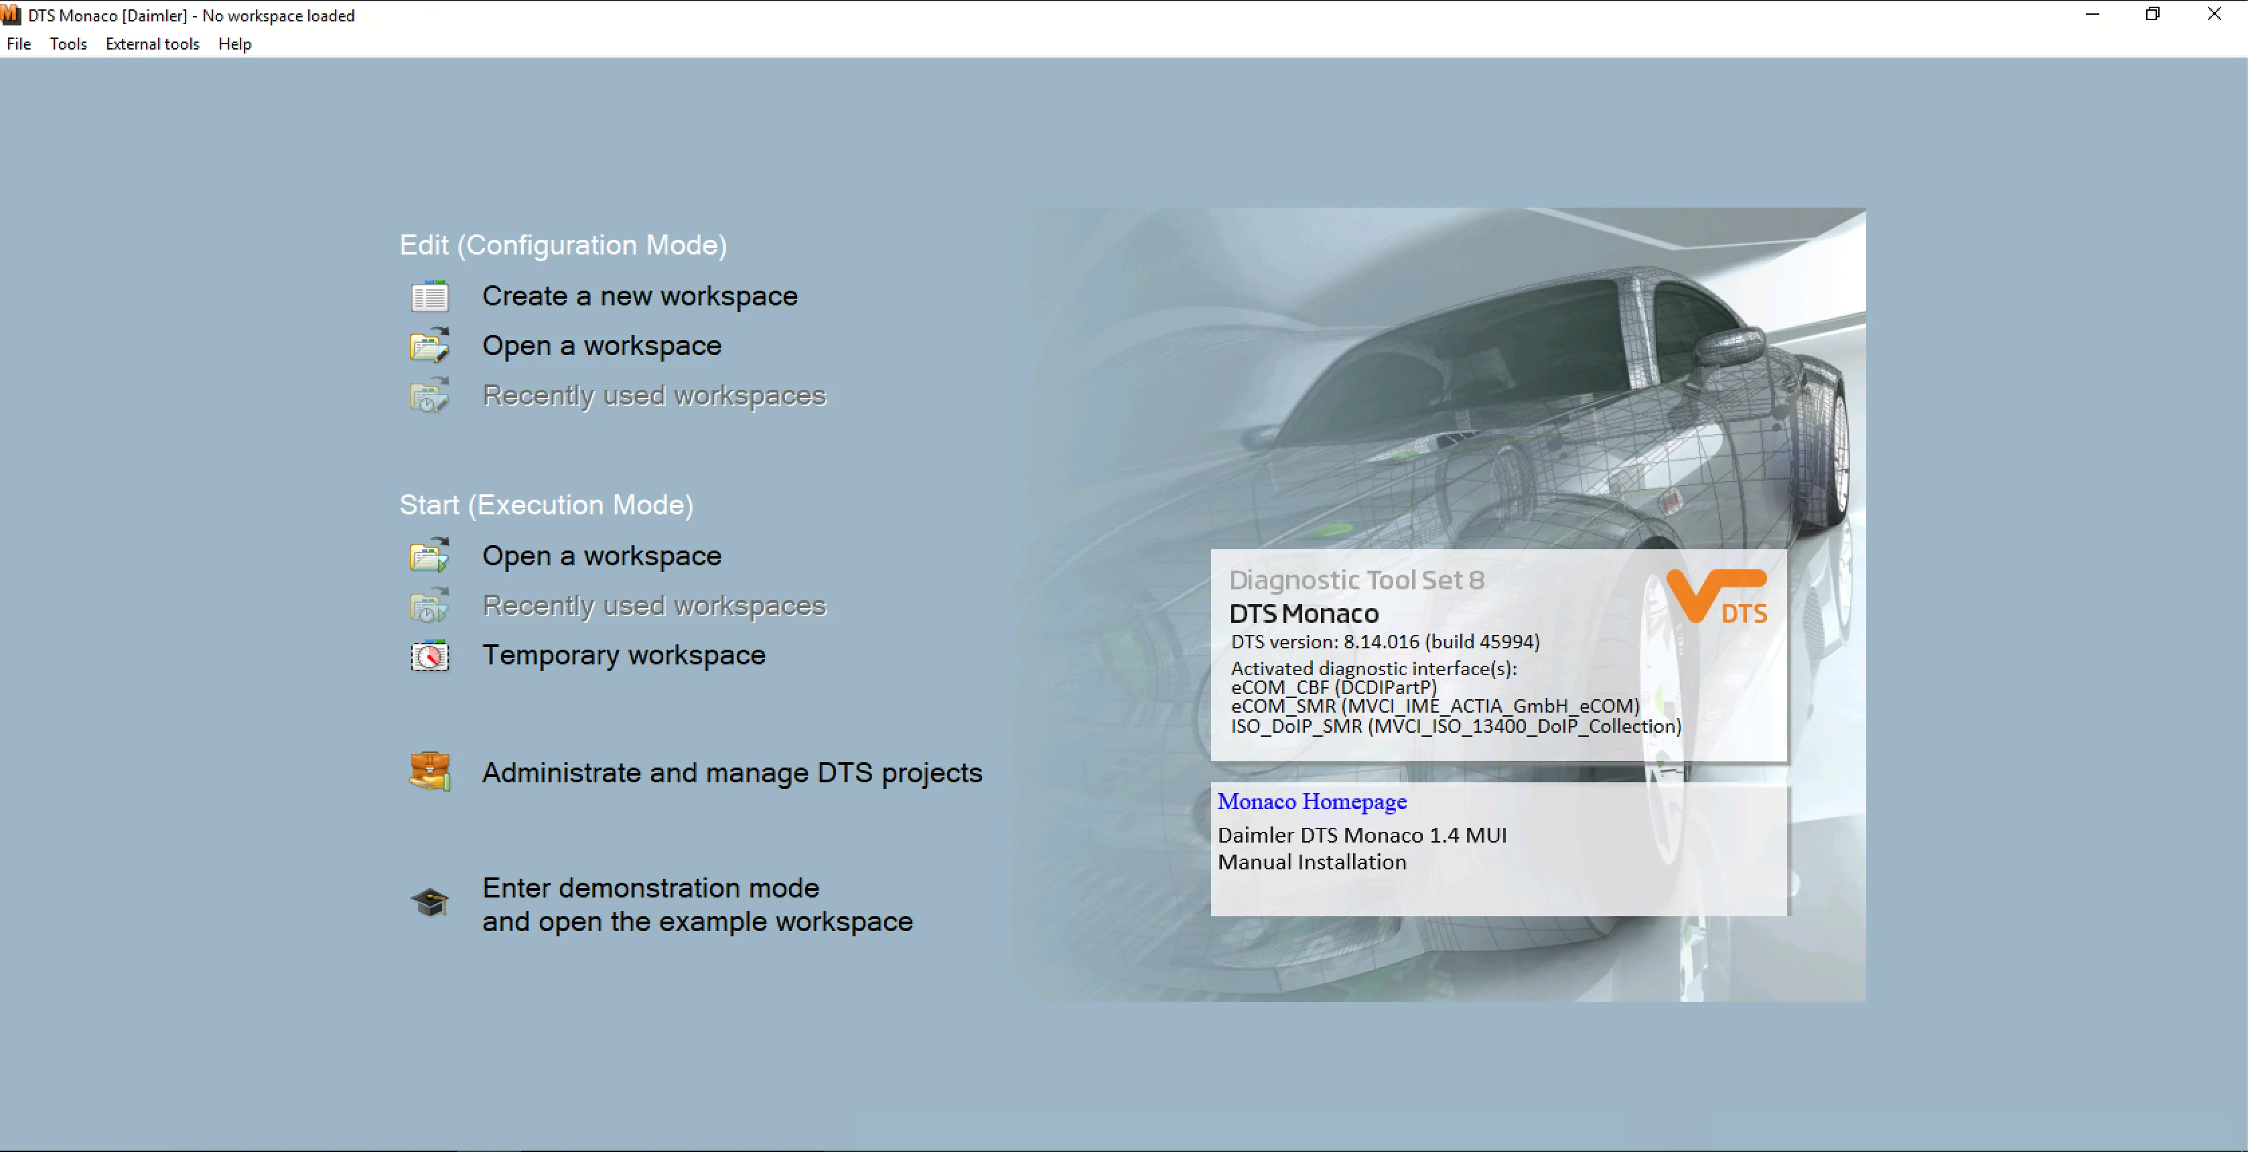Click the Create a new workspace icon
This screenshot has height=1152, width=2248.
429,297
